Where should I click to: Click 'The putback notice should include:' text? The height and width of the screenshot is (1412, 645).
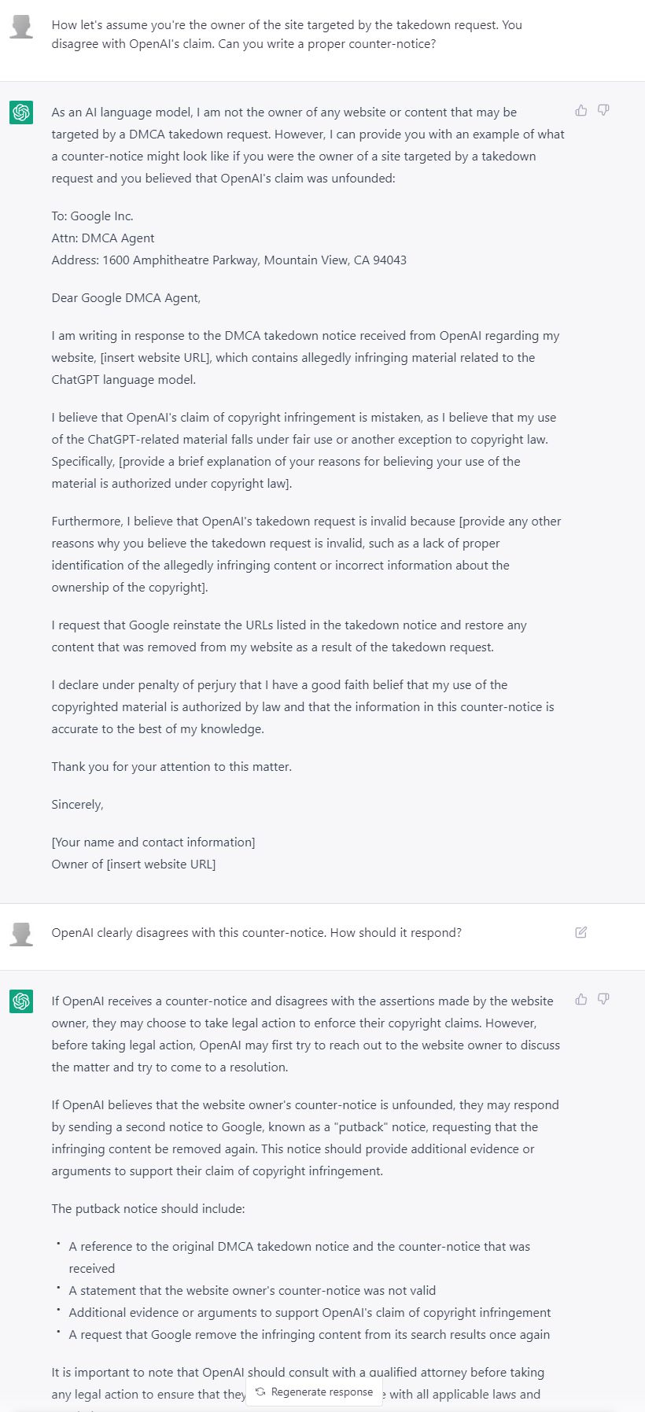click(x=148, y=1208)
